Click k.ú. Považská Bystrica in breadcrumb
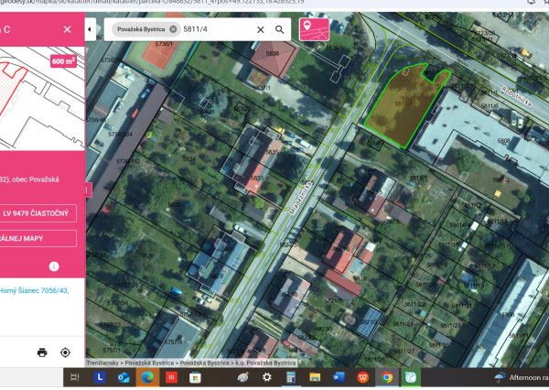 click(x=265, y=363)
